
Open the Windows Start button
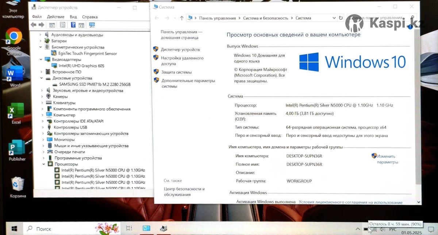[x=14, y=229]
